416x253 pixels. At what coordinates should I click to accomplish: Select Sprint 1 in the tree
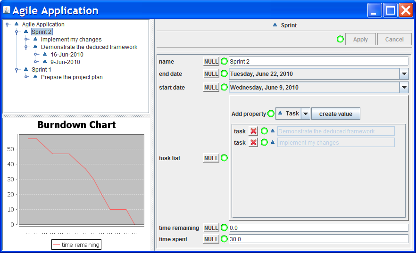(x=42, y=69)
